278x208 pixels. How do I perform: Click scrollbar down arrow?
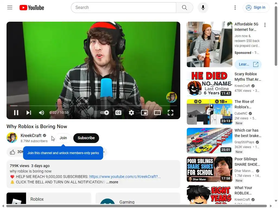click(276, 201)
